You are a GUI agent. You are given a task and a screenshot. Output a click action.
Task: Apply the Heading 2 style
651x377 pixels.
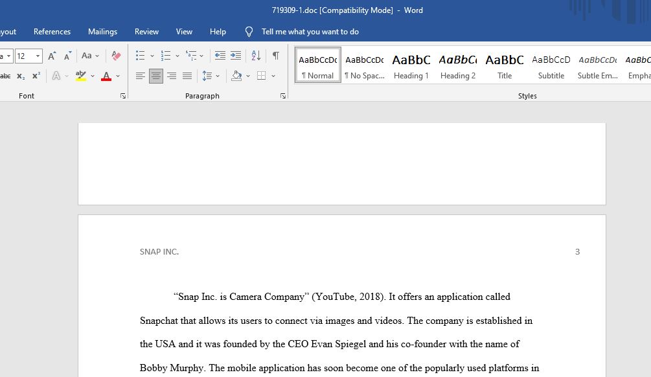[x=458, y=65]
